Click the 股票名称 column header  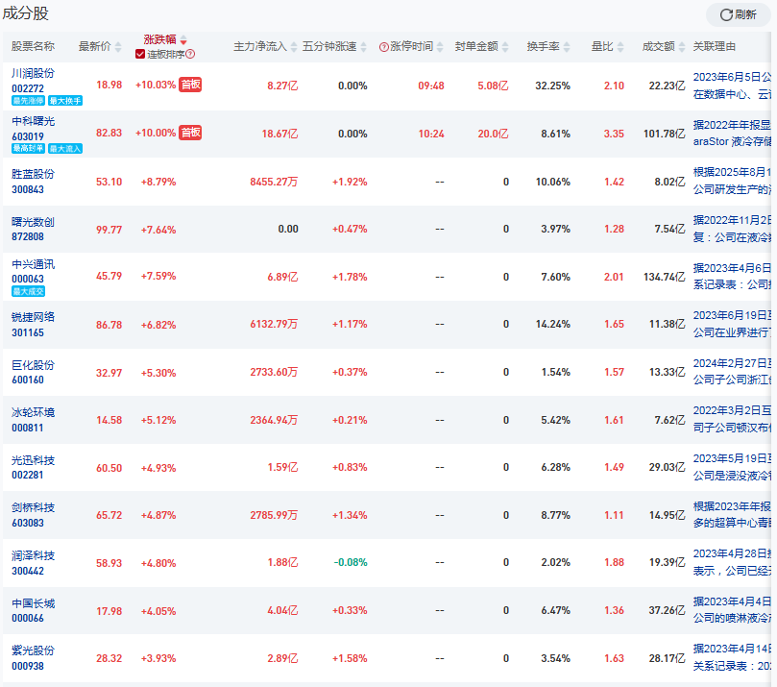pyautogui.click(x=33, y=46)
